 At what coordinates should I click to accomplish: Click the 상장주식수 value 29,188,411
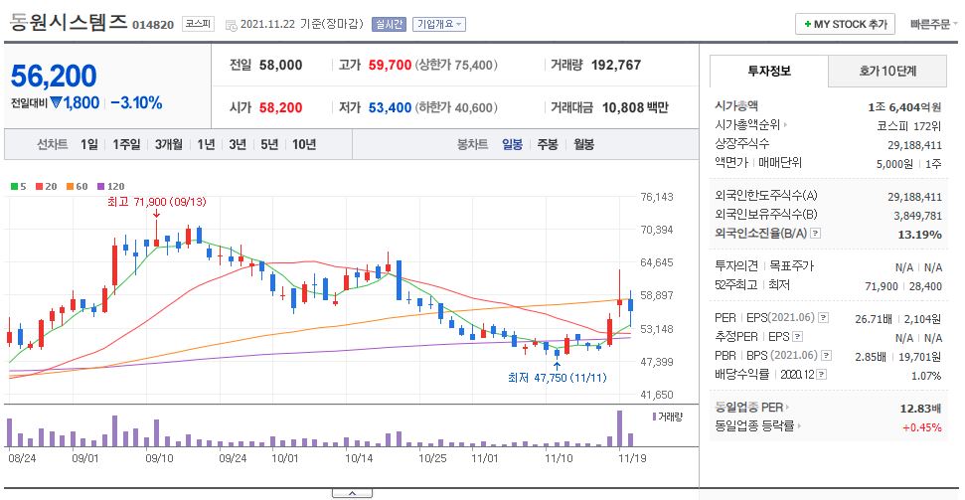coord(915,145)
